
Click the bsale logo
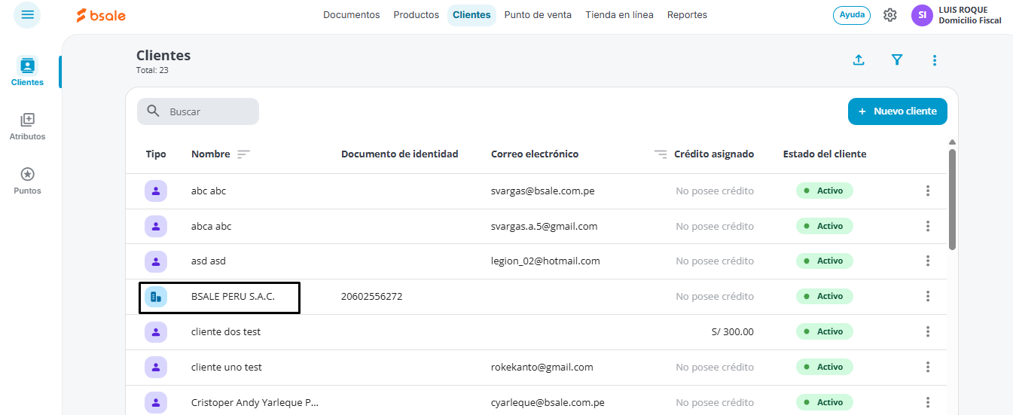point(101,15)
